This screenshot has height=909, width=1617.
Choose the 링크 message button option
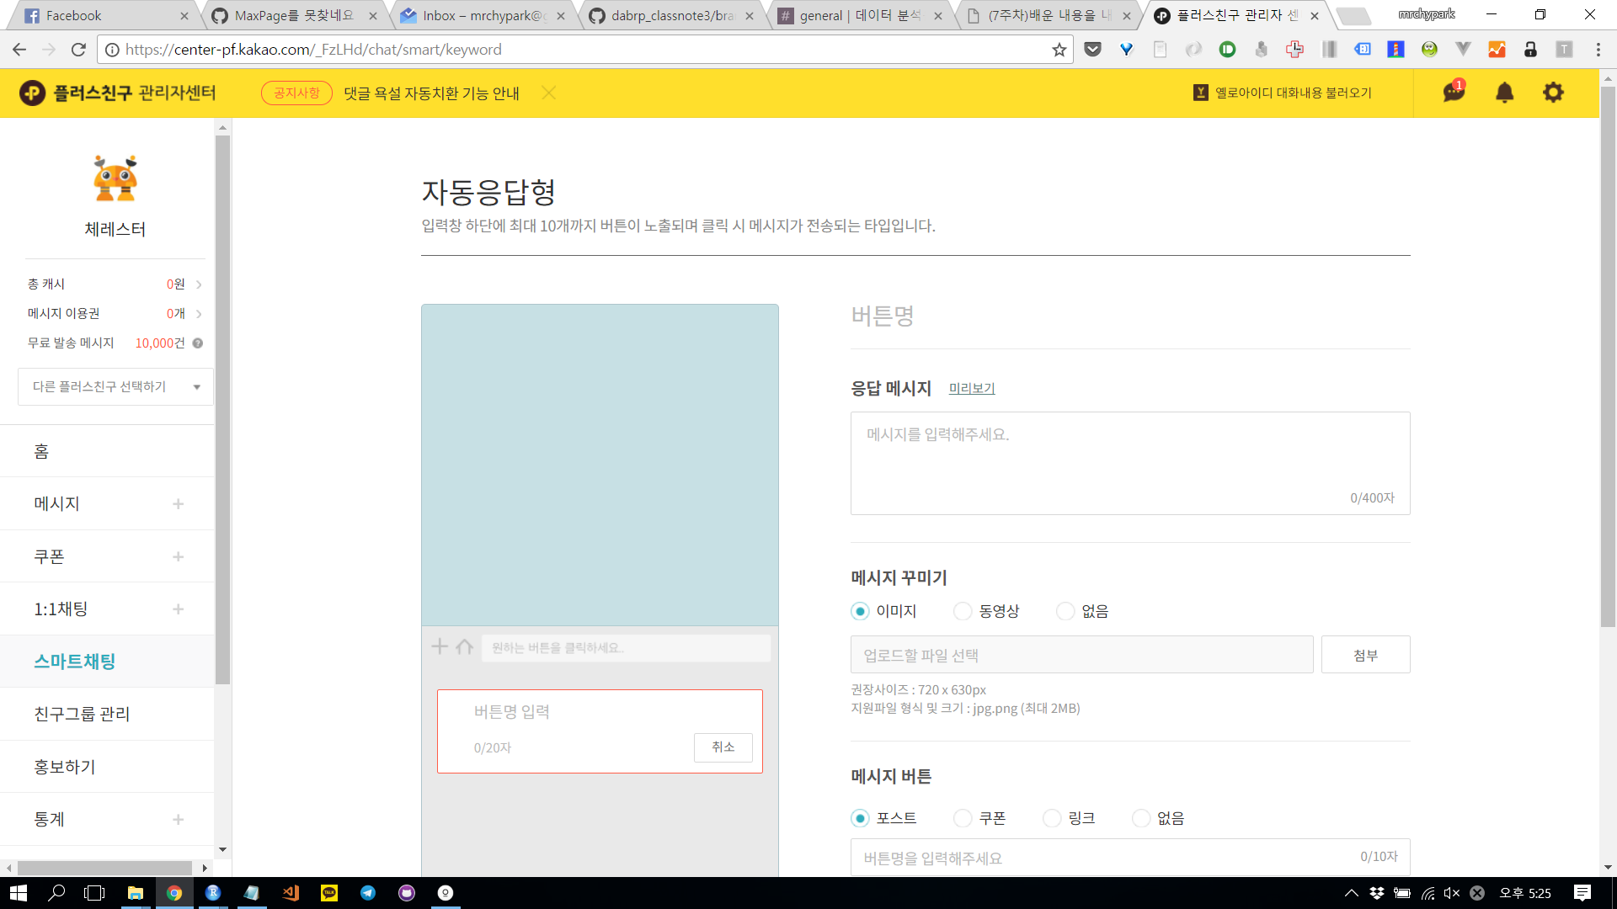(x=1052, y=818)
